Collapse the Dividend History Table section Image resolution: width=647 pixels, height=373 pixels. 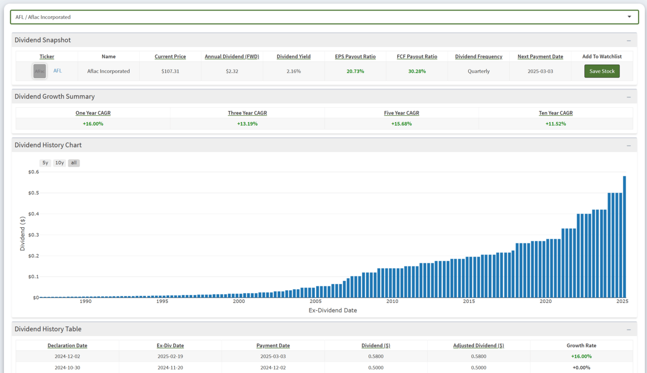click(x=628, y=329)
